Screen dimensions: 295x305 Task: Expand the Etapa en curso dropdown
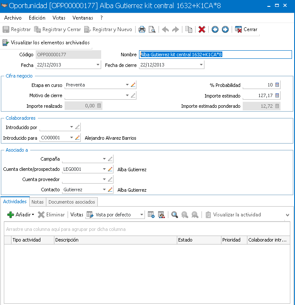click(127, 85)
